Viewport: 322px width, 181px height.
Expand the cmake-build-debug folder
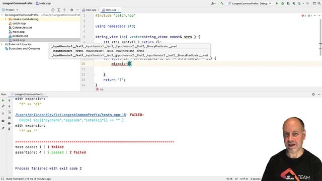pos(6,19)
